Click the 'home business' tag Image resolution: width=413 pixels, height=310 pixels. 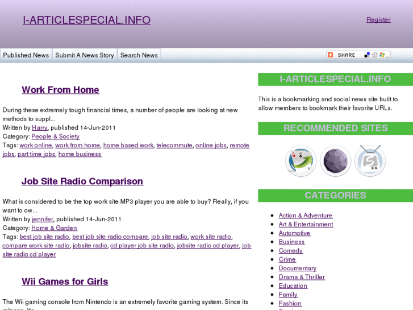click(80, 154)
